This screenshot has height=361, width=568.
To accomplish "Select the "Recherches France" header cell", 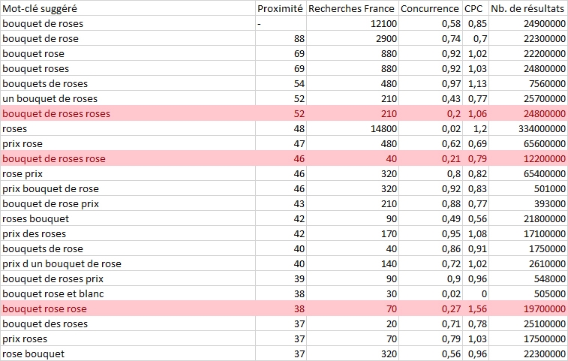I will pos(353,8).
